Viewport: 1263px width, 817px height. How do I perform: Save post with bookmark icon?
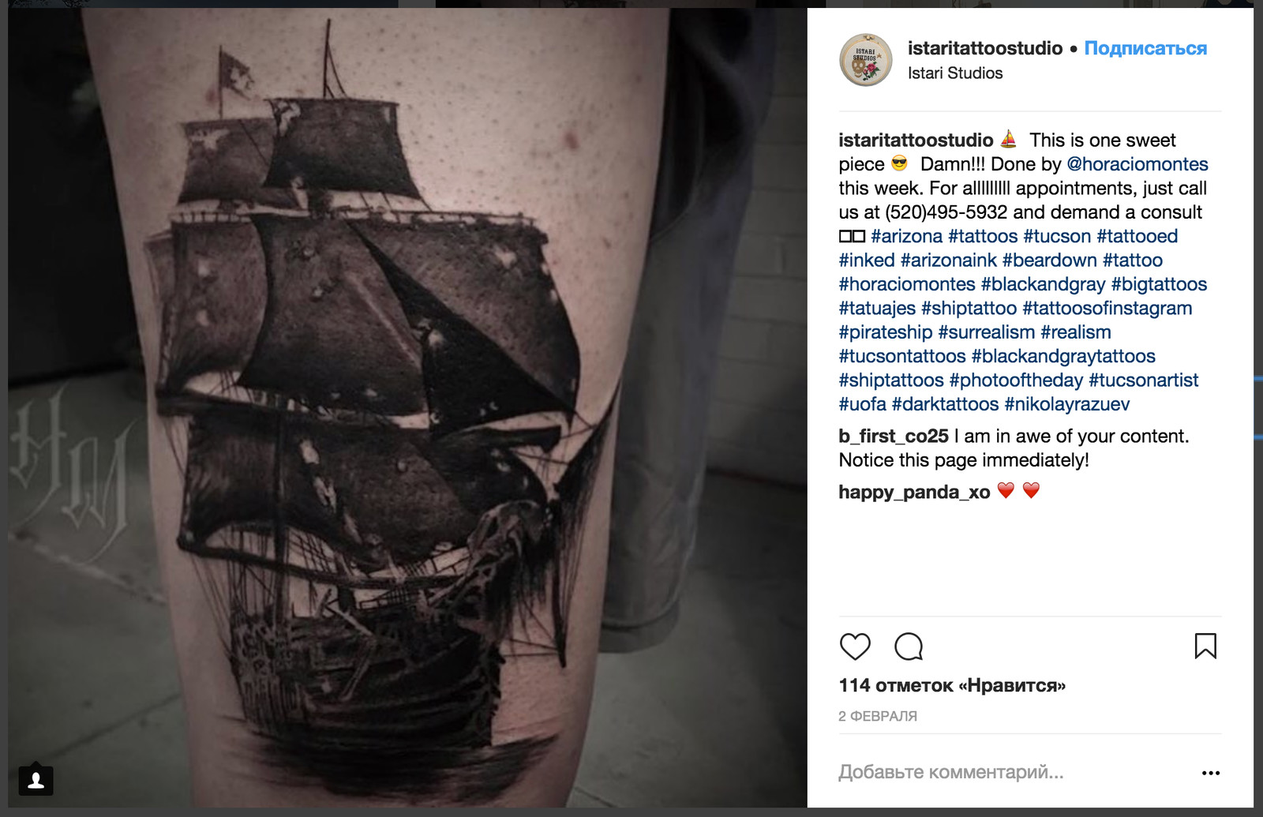click(x=1205, y=646)
